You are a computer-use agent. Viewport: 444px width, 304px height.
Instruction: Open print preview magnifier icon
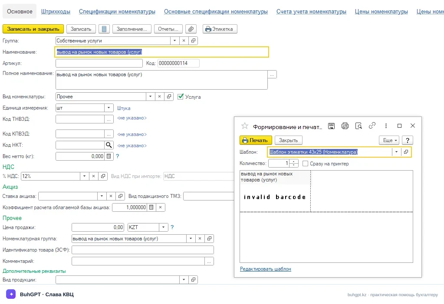pos(358,126)
